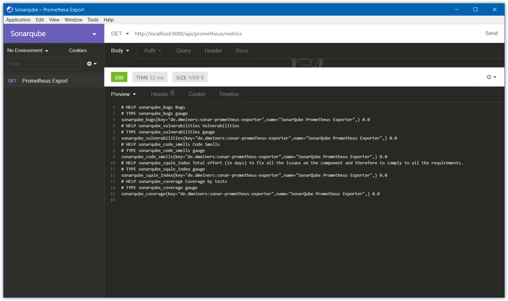The height and width of the screenshot is (301, 508).
Task: Open the Body type dropdown
Action: (120, 50)
